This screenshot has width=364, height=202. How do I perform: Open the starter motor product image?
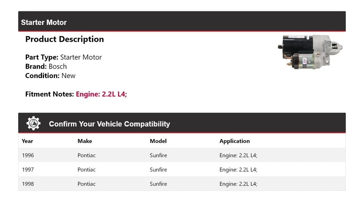310,52
